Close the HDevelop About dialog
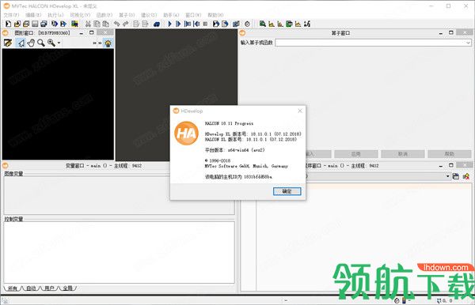475x305 pixels. click(x=299, y=111)
